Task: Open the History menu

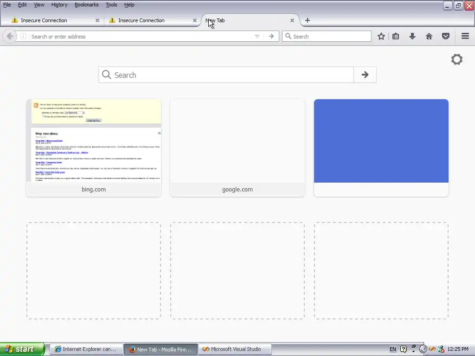Action: point(59,5)
